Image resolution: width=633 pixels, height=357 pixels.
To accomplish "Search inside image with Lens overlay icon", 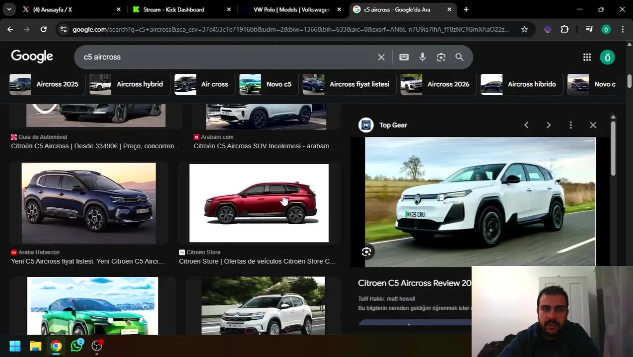I will tap(366, 252).
